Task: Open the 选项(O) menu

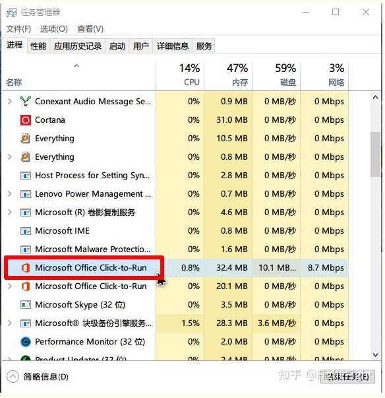Action: click(54, 29)
